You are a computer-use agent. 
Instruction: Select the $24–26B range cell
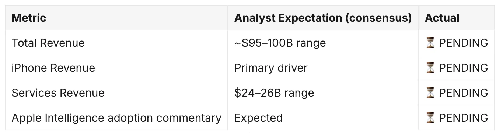tap(274, 93)
